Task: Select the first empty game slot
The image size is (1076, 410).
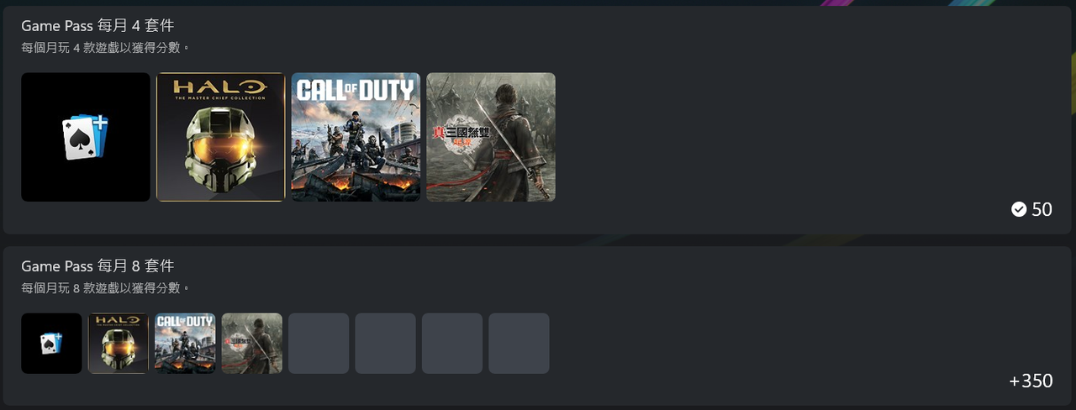Action: point(319,344)
